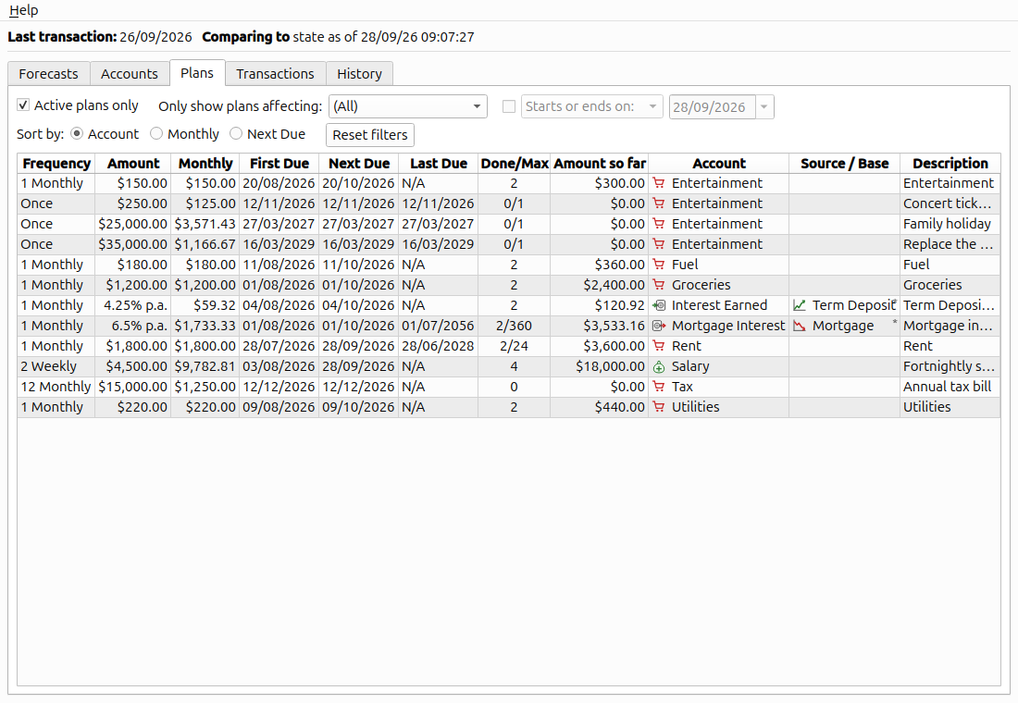The width and height of the screenshot is (1018, 703).
Task: Click the Term Deposit rising chart icon
Action: coord(800,305)
